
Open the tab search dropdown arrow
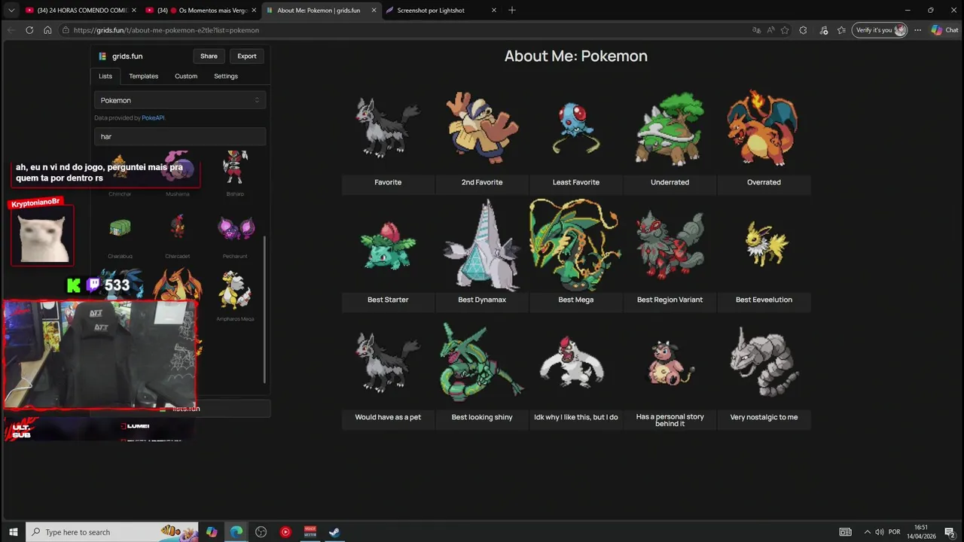point(11,11)
